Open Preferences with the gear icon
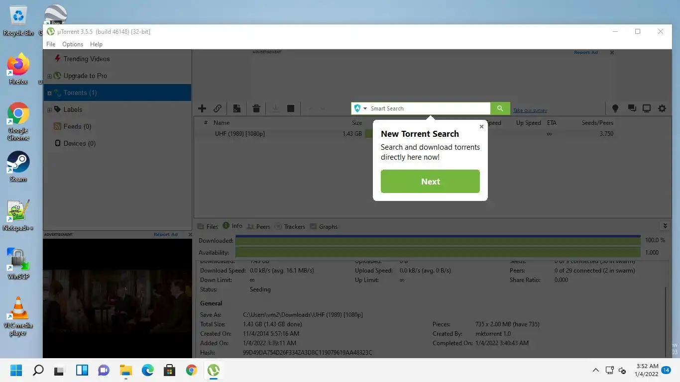This screenshot has height=382, width=680. click(x=662, y=108)
